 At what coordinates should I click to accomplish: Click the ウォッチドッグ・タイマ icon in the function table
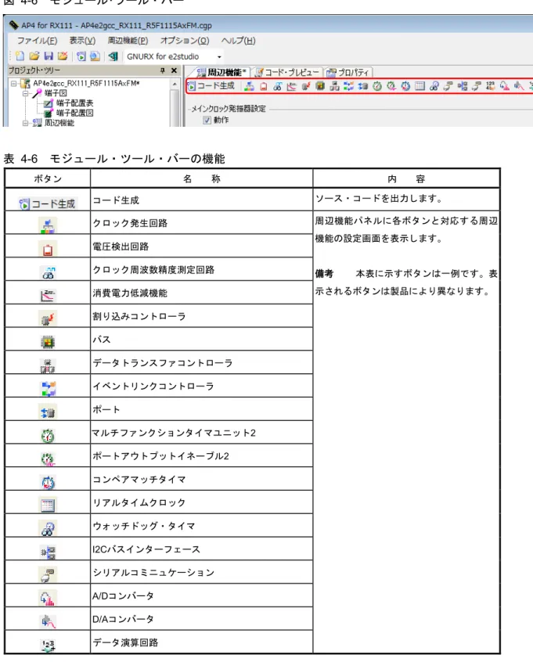[48, 528]
